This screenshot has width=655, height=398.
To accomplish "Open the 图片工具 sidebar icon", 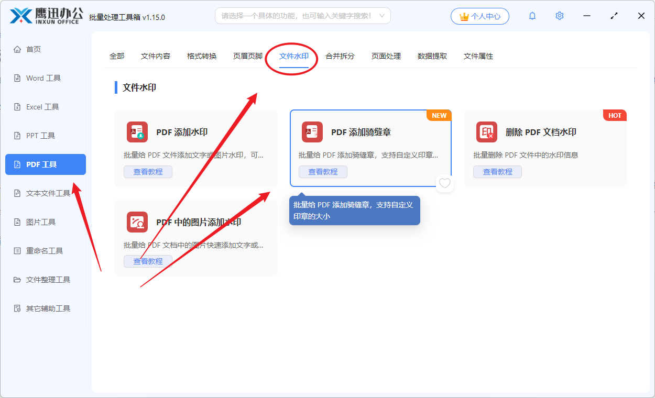I will pyautogui.click(x=17, y=222).
